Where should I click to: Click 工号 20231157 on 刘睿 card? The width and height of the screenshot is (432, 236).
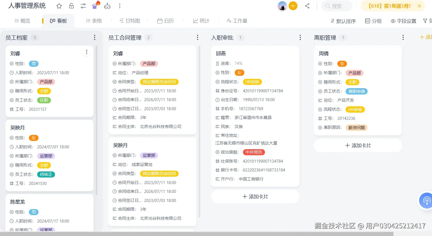(38, 109)
